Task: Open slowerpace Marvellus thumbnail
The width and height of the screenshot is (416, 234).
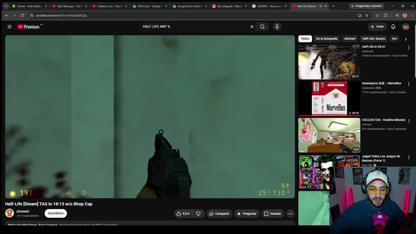Action: [x=329, y=98]
